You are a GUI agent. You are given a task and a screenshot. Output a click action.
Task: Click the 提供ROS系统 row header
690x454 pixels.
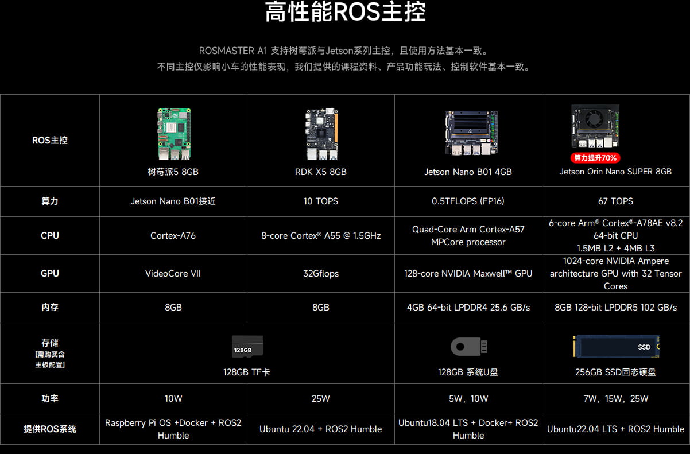pyautogui.click(x=50, y=429)
